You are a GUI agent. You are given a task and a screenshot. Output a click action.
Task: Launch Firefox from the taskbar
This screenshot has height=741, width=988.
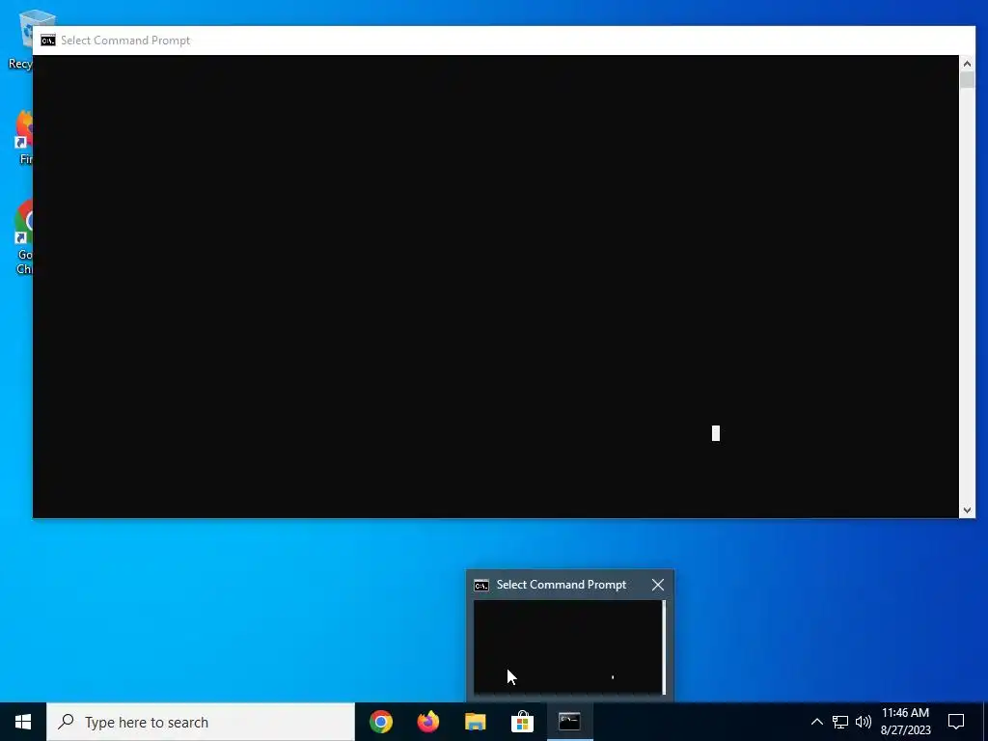(427, 722)
